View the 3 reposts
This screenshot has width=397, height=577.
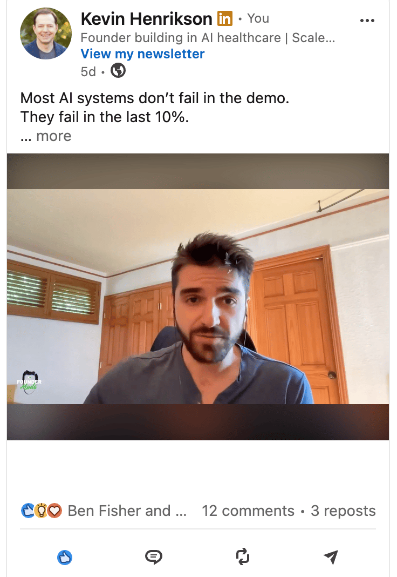[x=343, y=511]
